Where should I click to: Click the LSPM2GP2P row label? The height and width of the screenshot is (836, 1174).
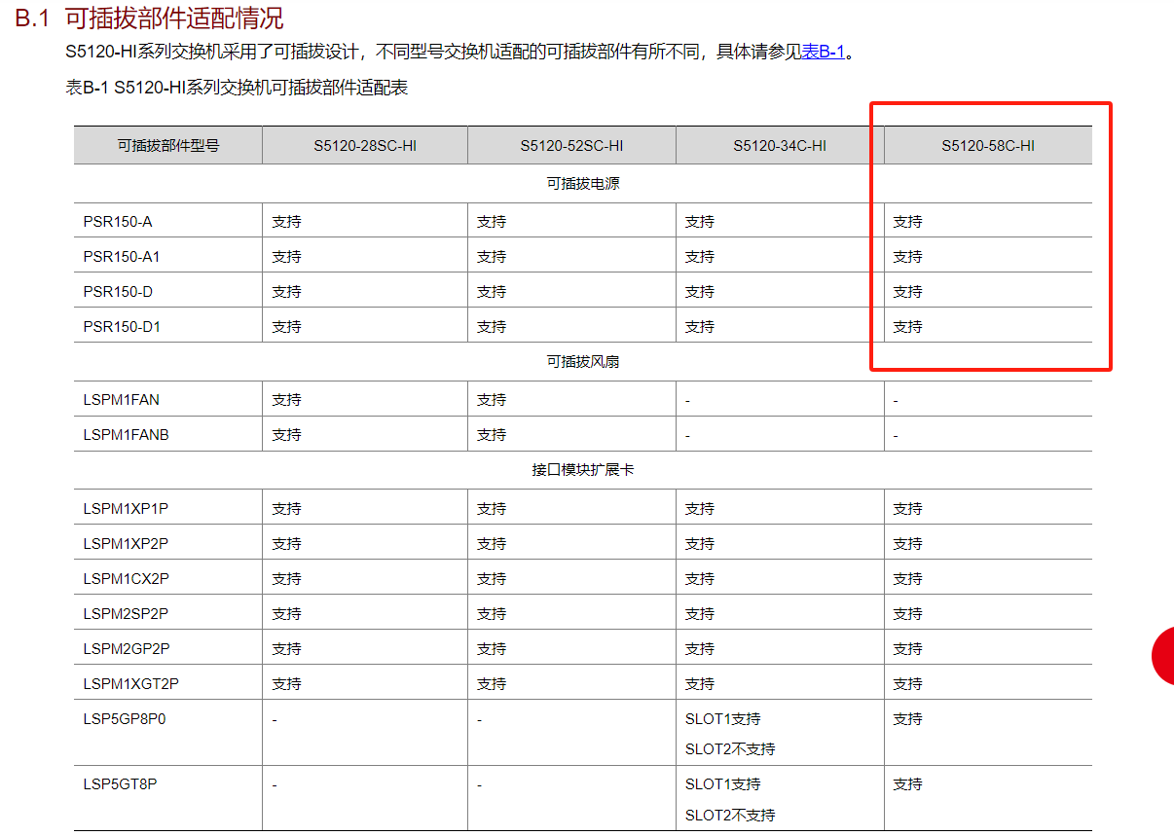coord(127,648)
